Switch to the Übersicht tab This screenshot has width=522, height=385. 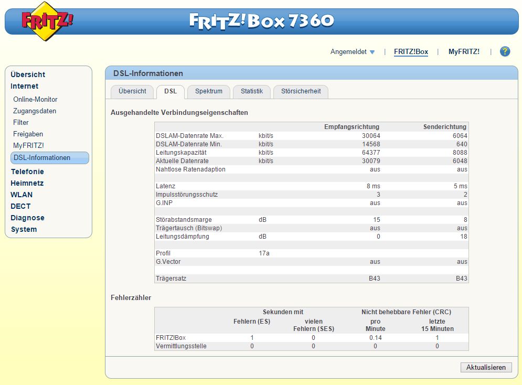point(132,91)
